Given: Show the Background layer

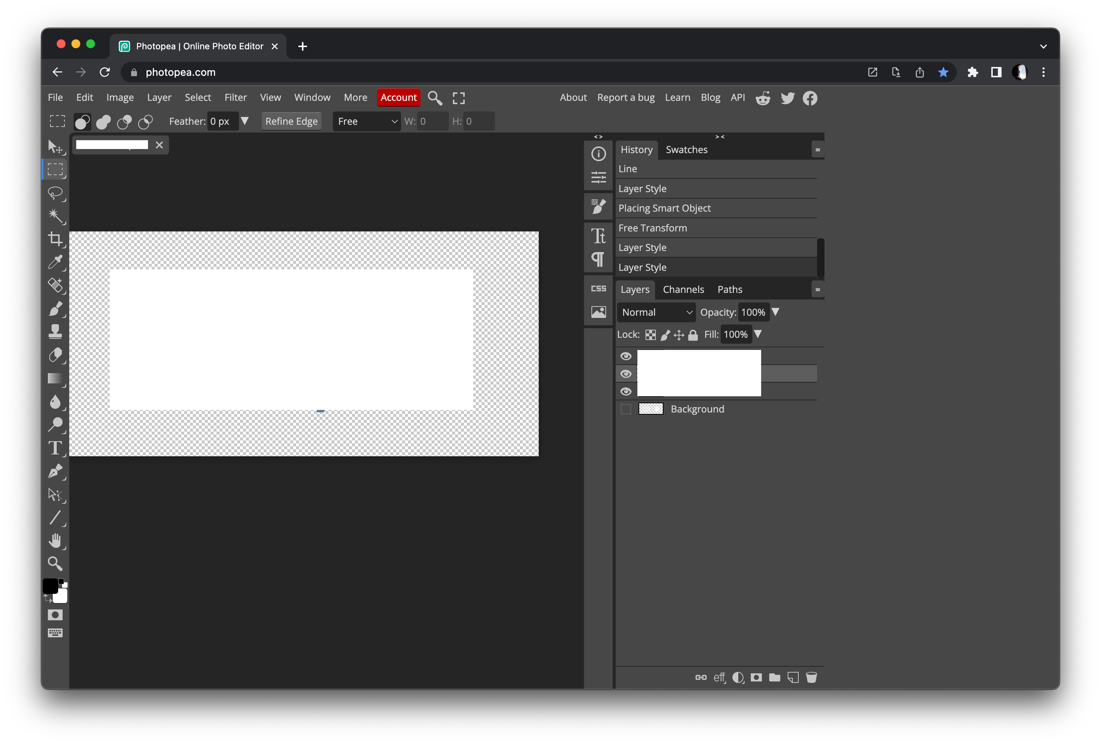Looking at the screenshot, I should point(625,409).
